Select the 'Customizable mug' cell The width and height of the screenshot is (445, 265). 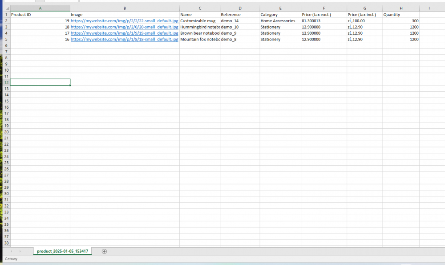pos(200,21)
